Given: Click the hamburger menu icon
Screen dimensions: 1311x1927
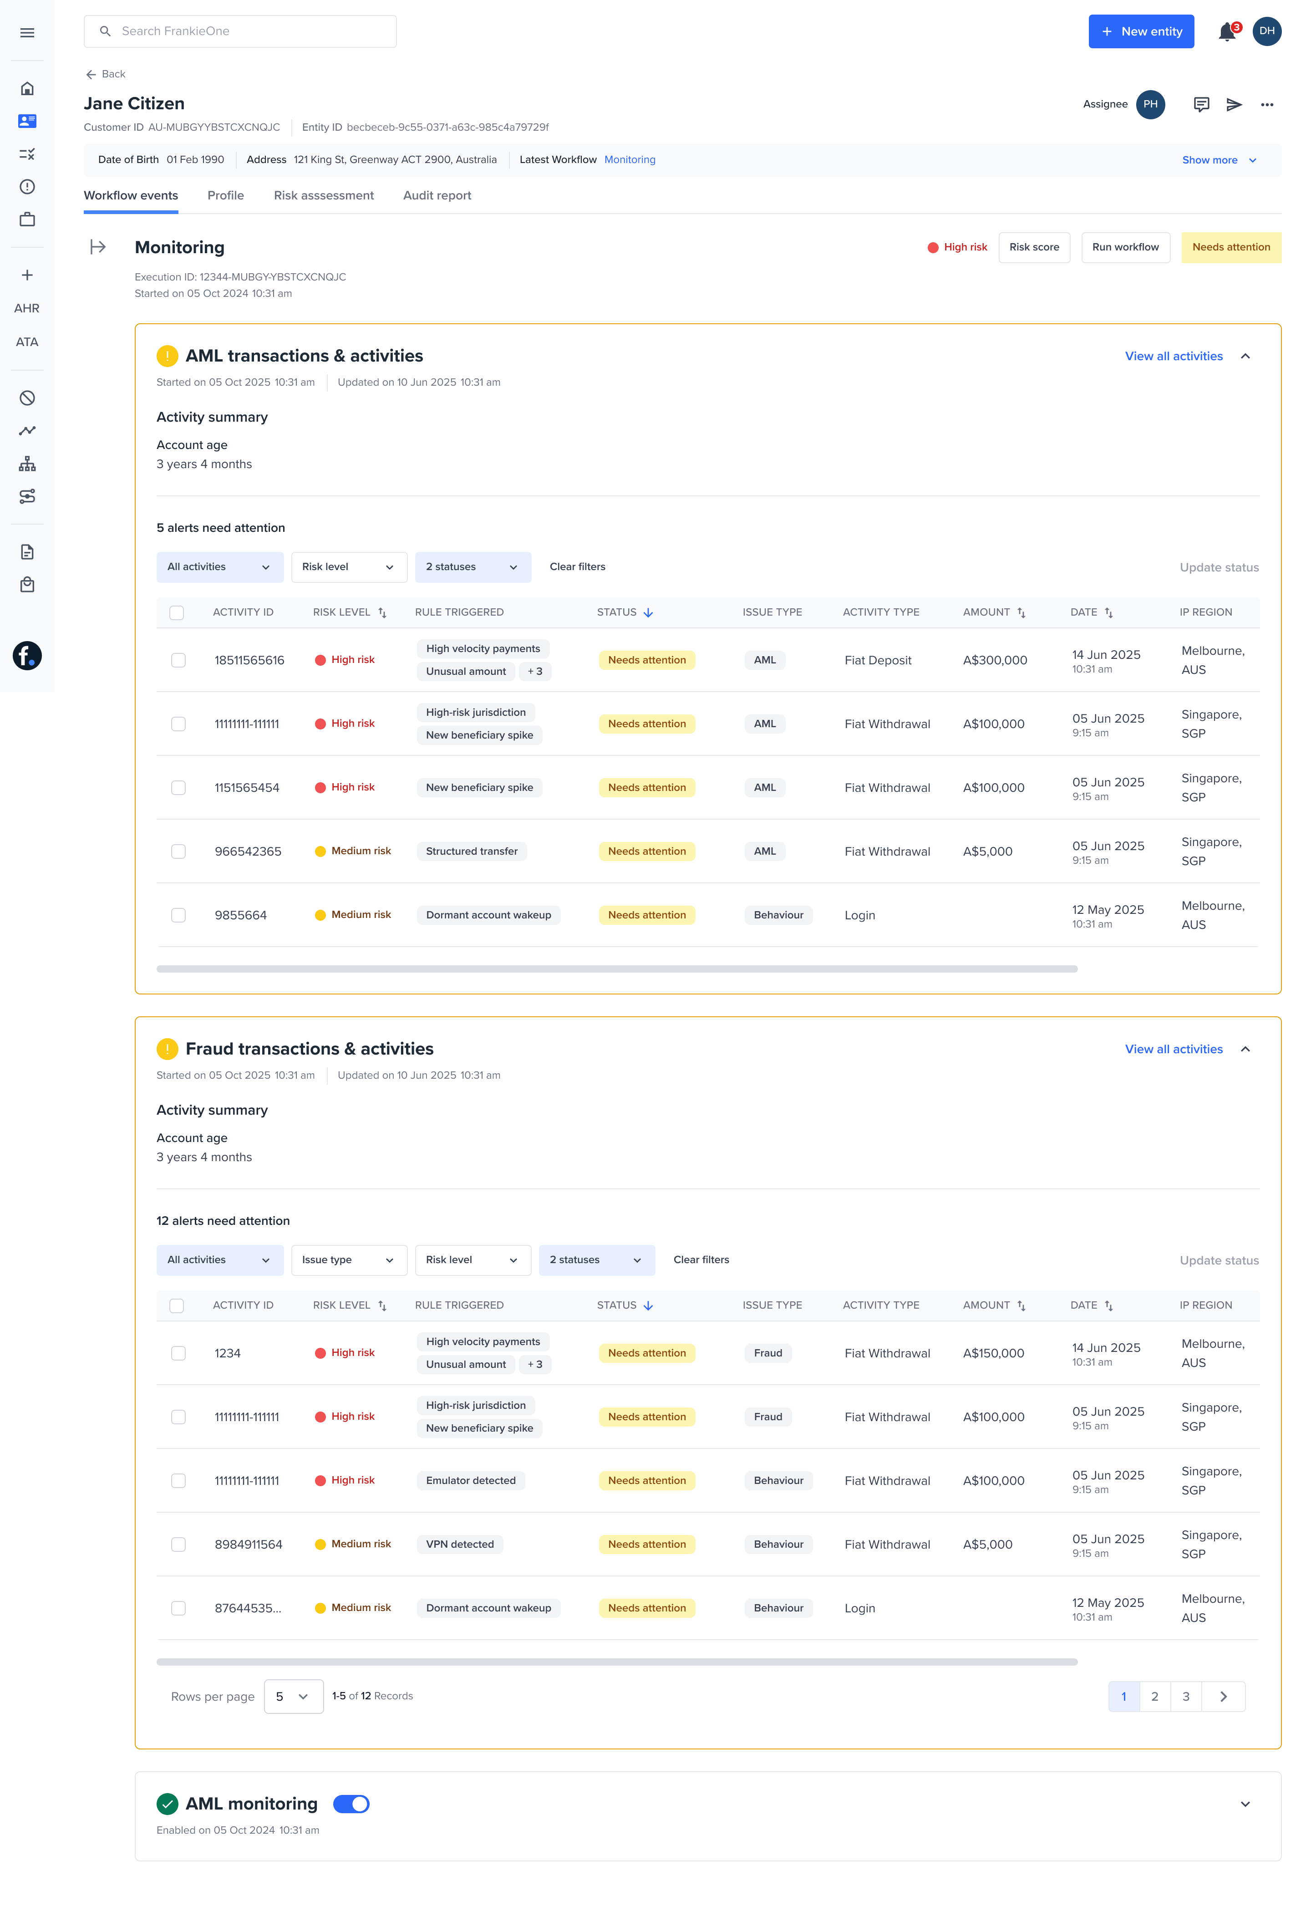Looking at the screenshot, I should [27, 33].
